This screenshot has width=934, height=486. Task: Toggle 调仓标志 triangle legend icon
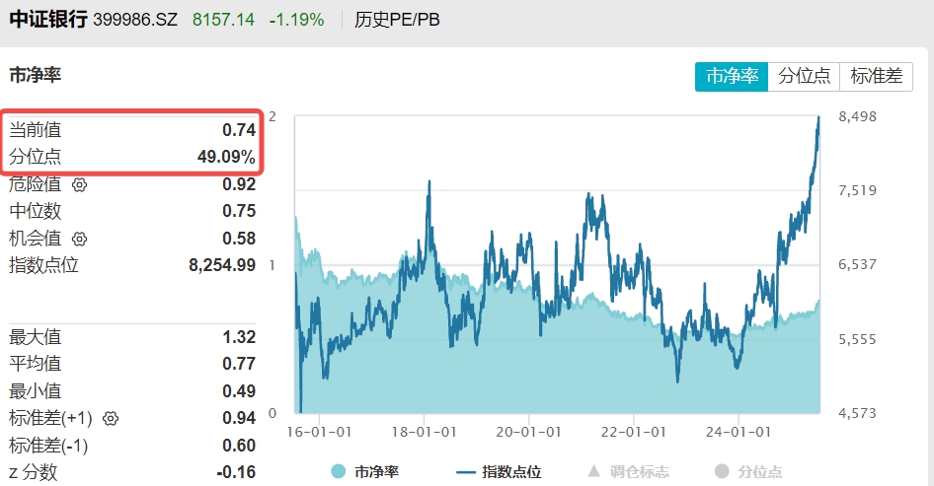point(594,472)
